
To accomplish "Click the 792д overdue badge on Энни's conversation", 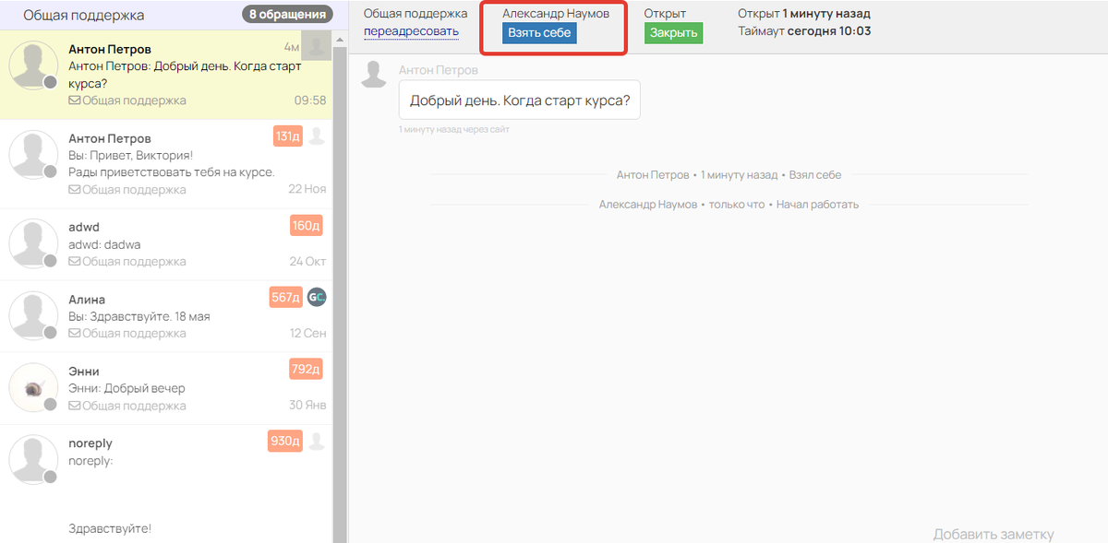I will point(306,370).
